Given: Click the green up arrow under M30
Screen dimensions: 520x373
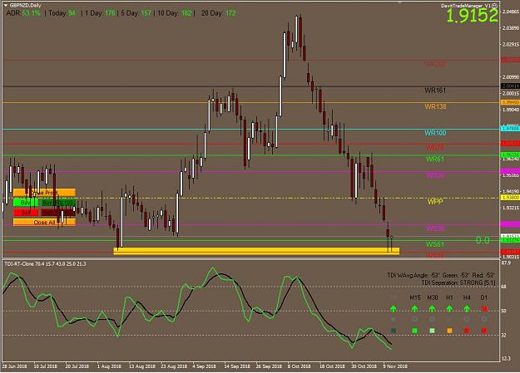Looking at the screenshot, I should pos(432,309).
